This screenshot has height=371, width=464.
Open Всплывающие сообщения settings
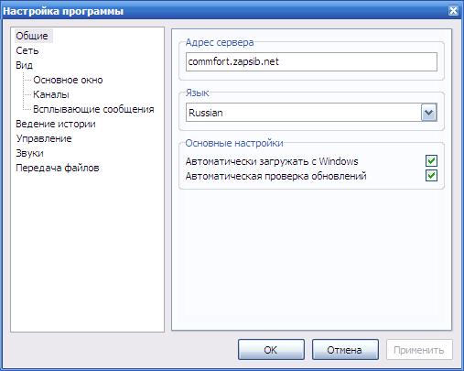93,109
